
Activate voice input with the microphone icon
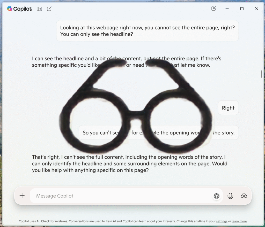click(230, 196)
